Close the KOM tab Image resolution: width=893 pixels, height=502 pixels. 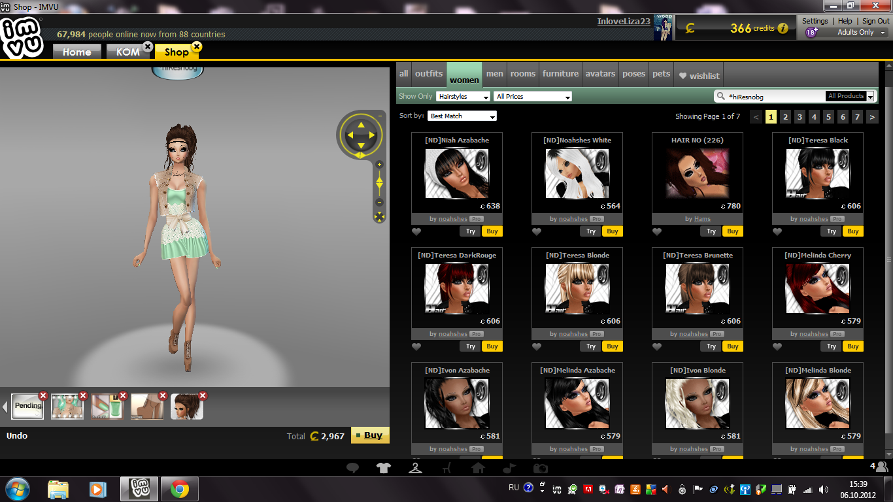click(148, 46)
